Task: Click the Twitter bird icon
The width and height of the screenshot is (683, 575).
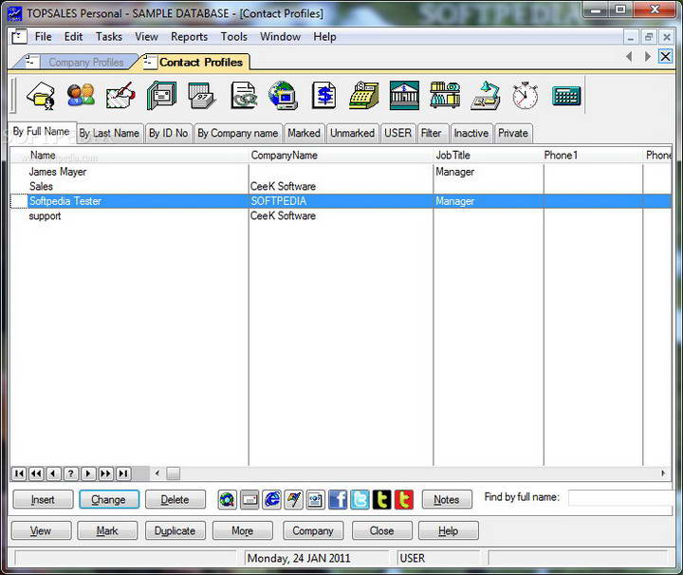Action: (360, 500)
